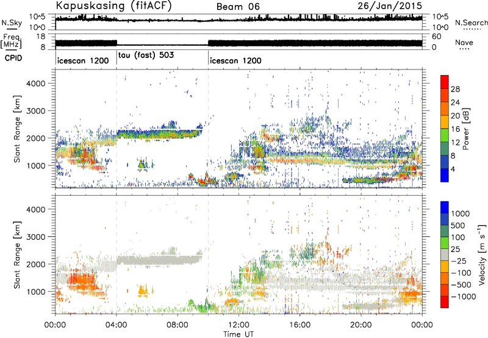This screenshot has height=338, width=488.
Task: Select the '2000' tick in the velocity panel
Action: pos(36,264)
